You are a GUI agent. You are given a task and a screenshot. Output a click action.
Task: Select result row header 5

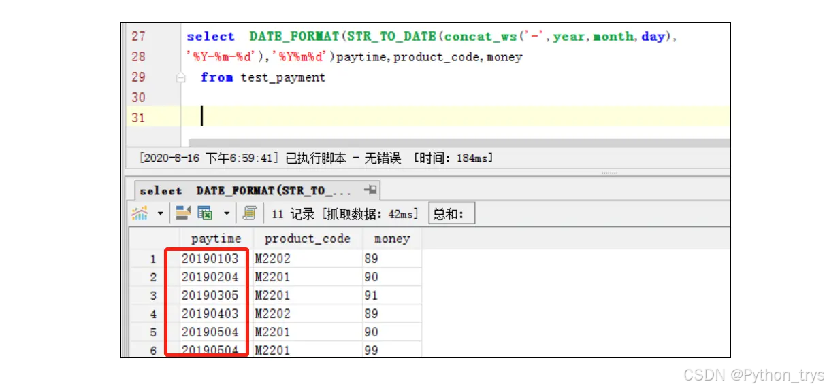153,332
